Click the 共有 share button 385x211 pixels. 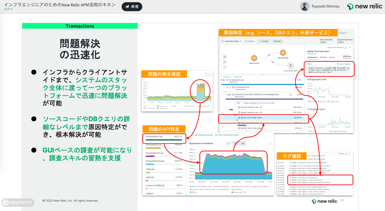tap(132, 7)
